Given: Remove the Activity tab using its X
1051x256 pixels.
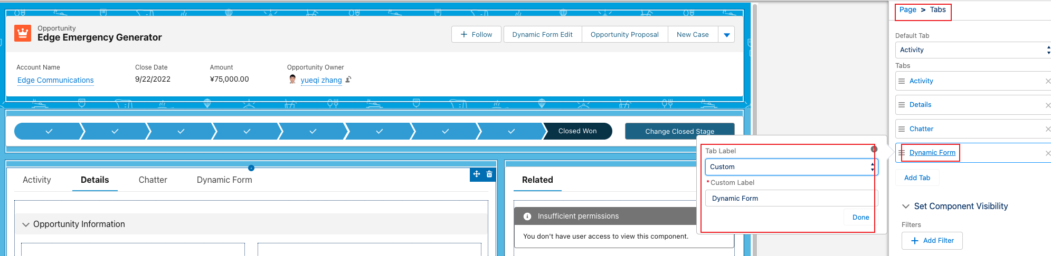Looking at the screenshot, I should click(x=1048, y=81).
